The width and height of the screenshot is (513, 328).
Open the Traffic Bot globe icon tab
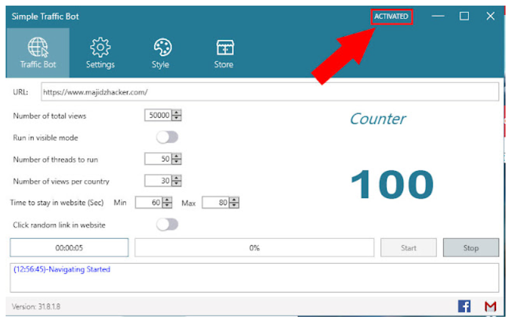click(x=37, y=52)
